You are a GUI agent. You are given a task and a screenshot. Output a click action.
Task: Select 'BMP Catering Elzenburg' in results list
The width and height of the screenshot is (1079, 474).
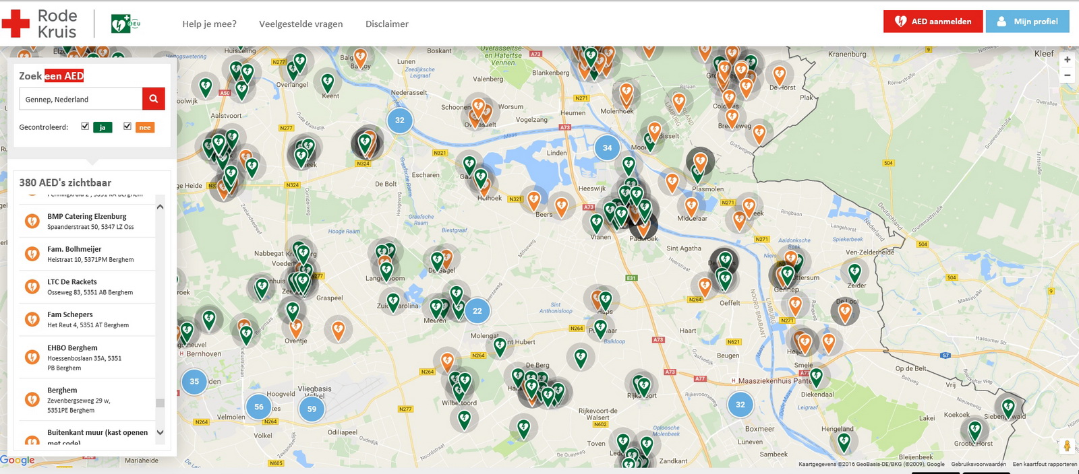[88, 221]
